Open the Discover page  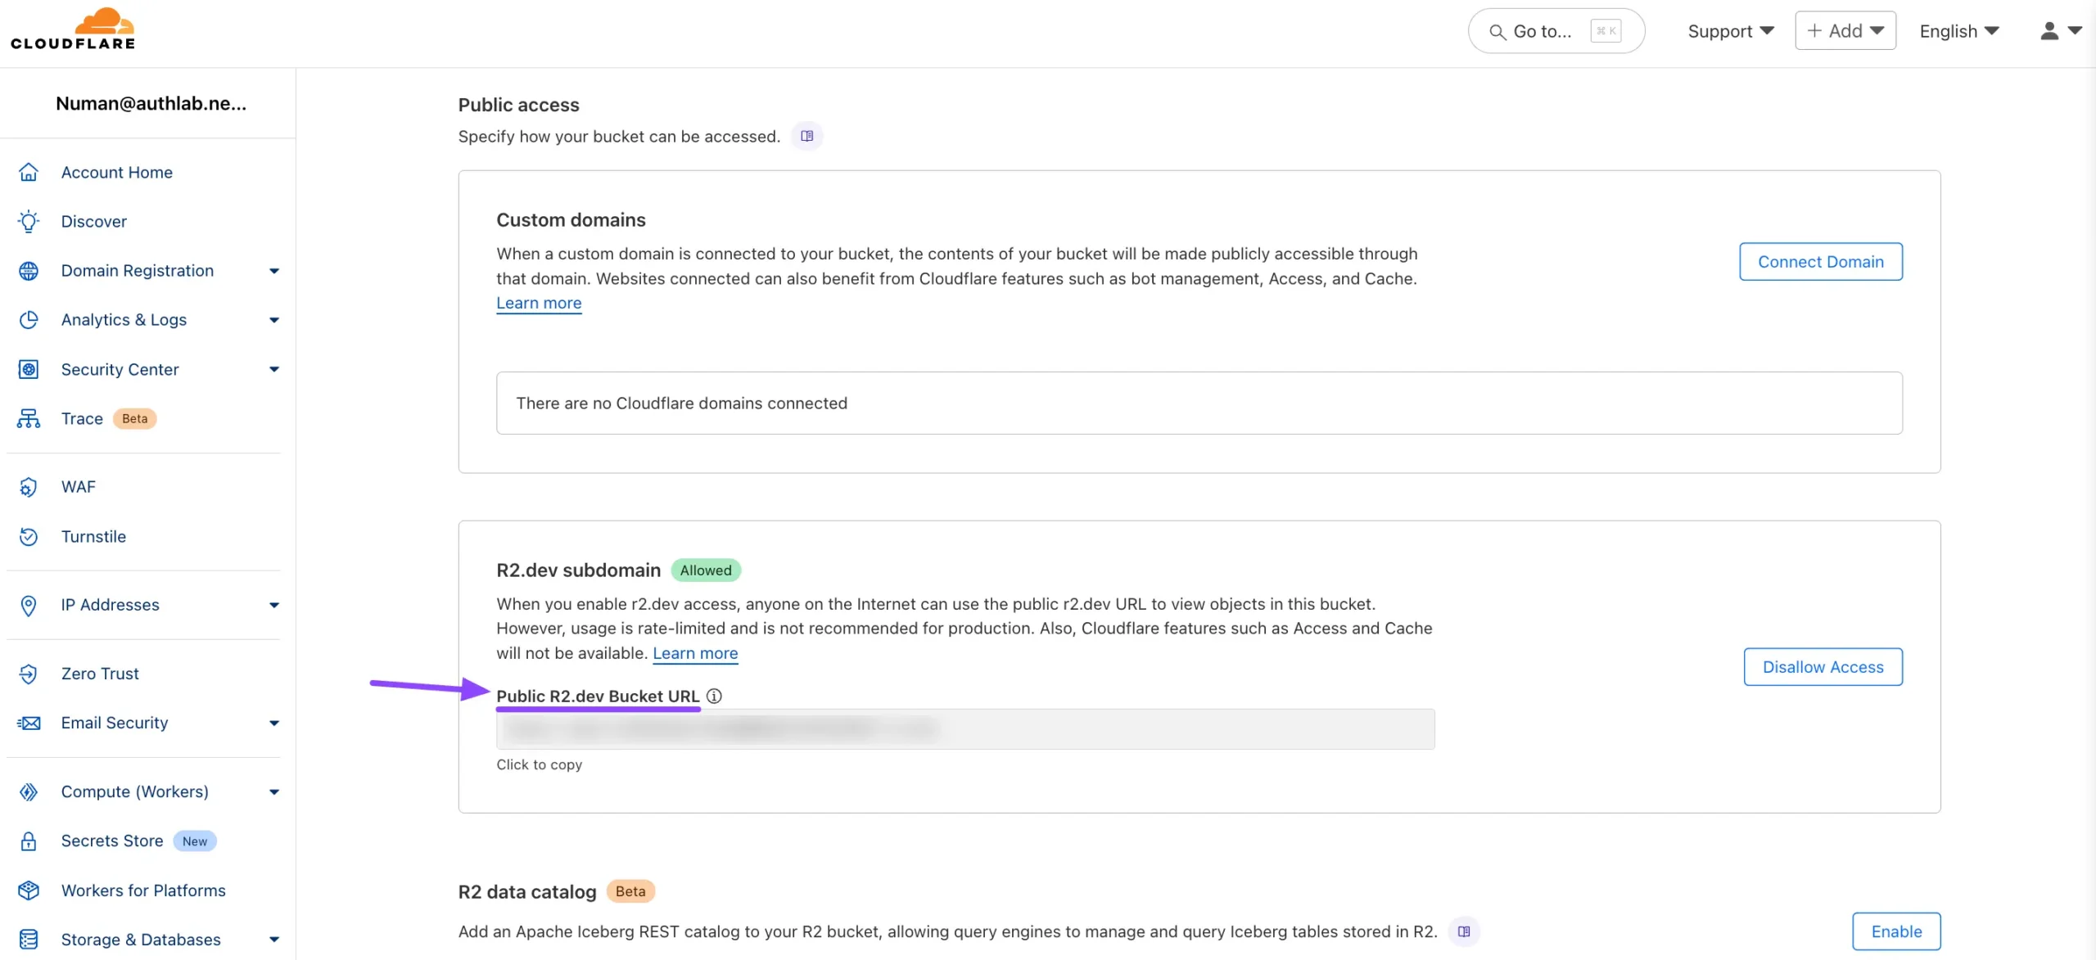94,221
